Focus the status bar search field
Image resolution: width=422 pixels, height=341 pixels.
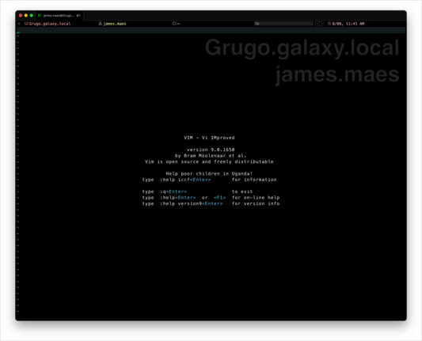[x=283, y=24]
